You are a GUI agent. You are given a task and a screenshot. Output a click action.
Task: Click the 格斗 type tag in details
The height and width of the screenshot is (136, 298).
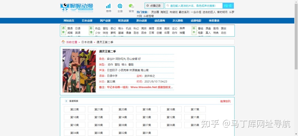[x=124, y=64]
